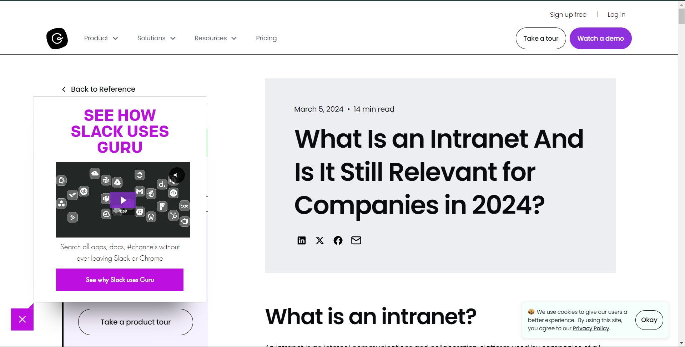Share article on LinkedIn

tap(302, 240)
